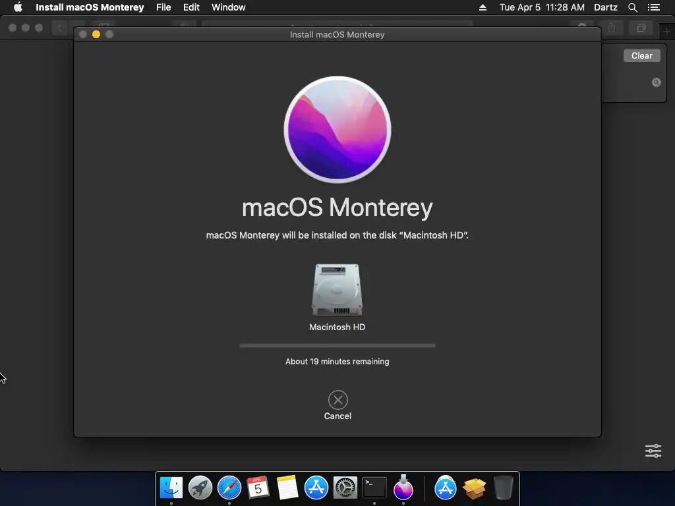Image resolution: width=675 pixels, height=506 pixels.
Task: Open App Store icon right of Dock divider
Action: (445, 488)
